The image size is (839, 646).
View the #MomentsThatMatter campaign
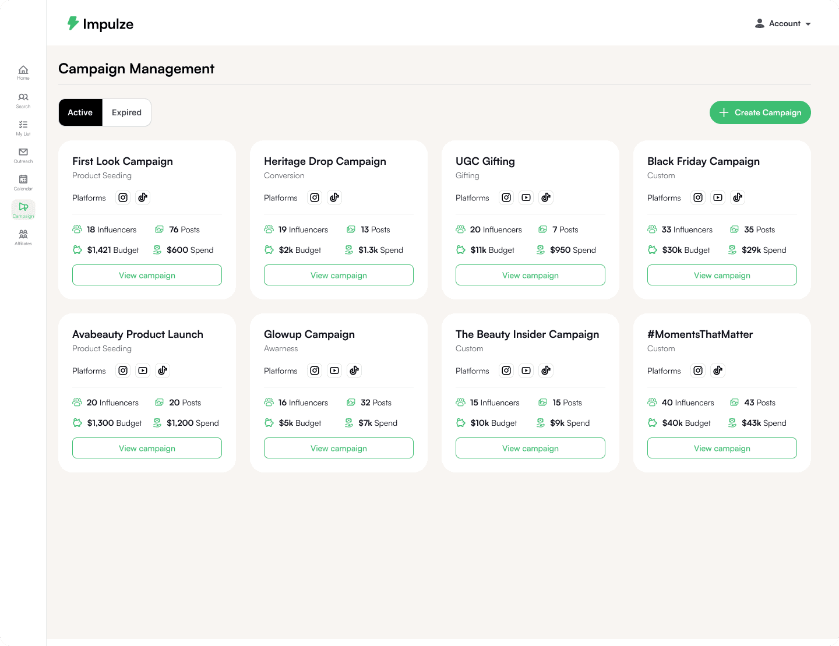[722, 448]
